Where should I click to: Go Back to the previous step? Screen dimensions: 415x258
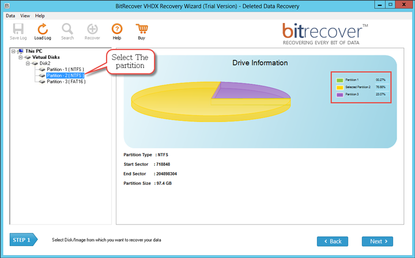coord(333,241)
